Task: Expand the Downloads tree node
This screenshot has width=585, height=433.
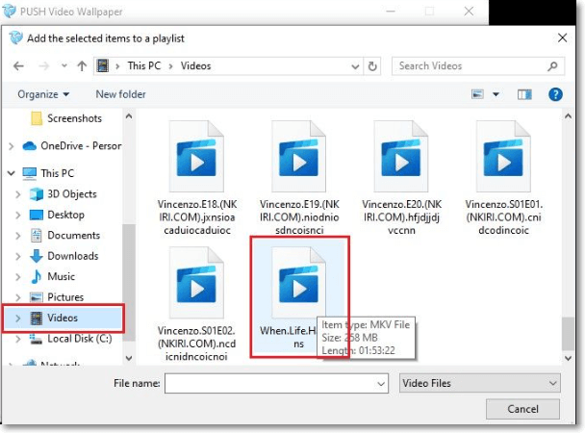Action: pos(18,256)
